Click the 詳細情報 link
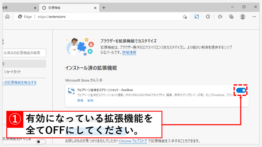The height and width of the screenshot is (147, 262). coord(129,52)
